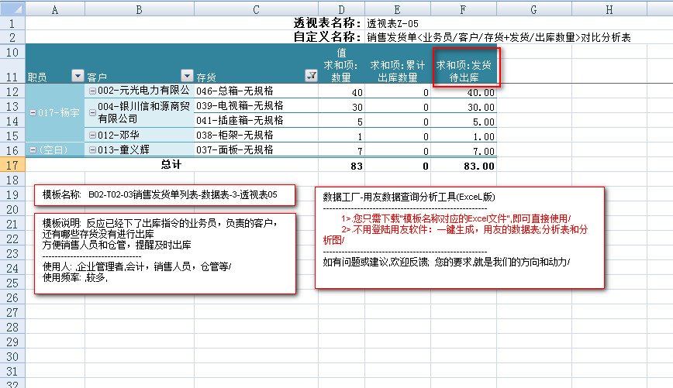The height and width of the screenshot is (388, 673).
Task: Collapse the 013-童义辉 customer row
Action: pos(93,149)
